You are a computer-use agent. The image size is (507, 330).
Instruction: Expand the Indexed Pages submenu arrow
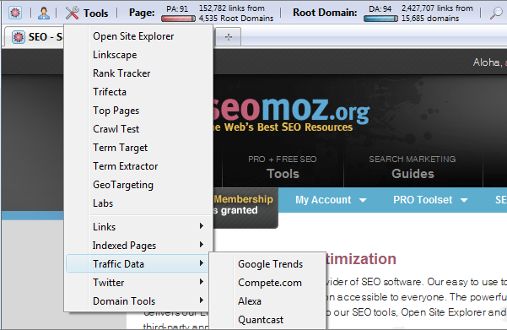[x=202, y=245]
